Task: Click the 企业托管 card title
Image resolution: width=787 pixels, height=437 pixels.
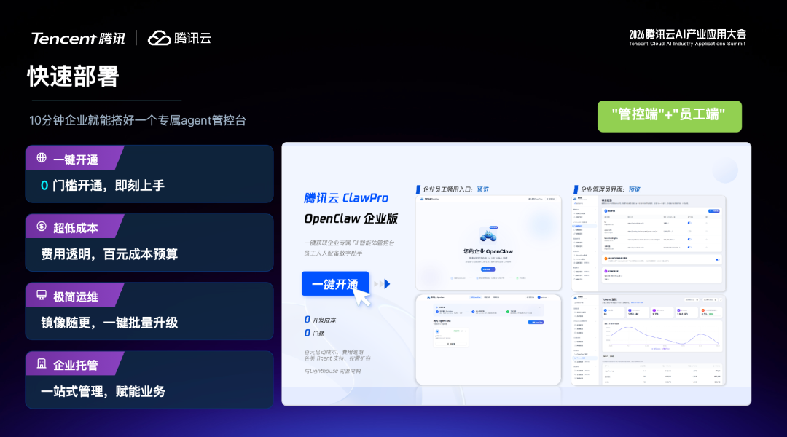Action: tap(76, 365)
